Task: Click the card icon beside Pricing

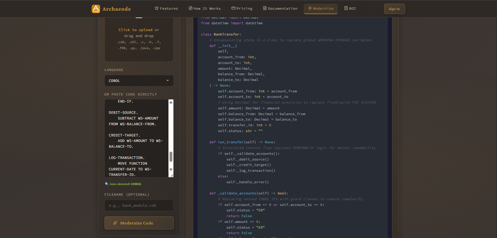Action: point(233,8)
